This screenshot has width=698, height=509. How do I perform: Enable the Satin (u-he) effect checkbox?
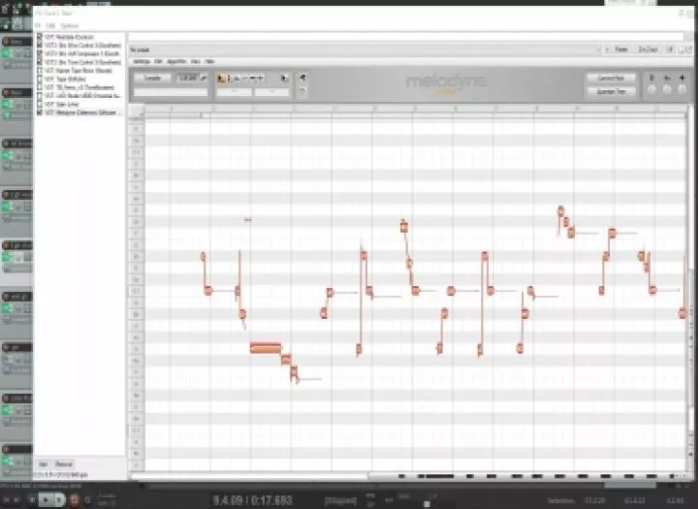tap(40, 104)
